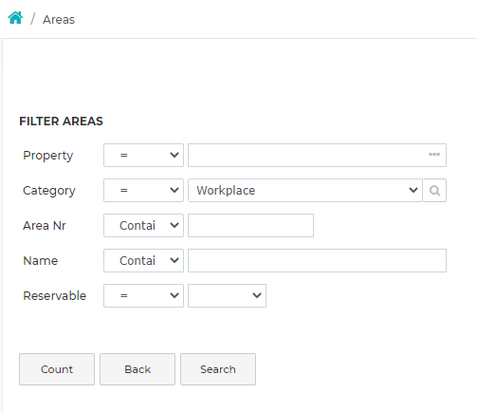The height and width of the screenshot is (412, 477).
Task: Focus the Area Nr input field
Action: pyautogui.click(x=251, y=226)
